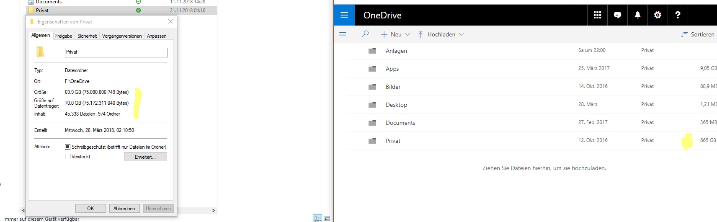Click the Immer auf diesem Gerät verfügbar status
This screenshot has height=222, width=717.
pos(41,219)
